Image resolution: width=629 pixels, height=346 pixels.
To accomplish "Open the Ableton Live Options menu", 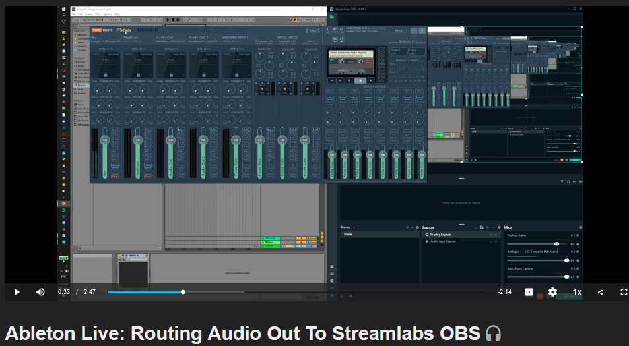I will point(108,14).
